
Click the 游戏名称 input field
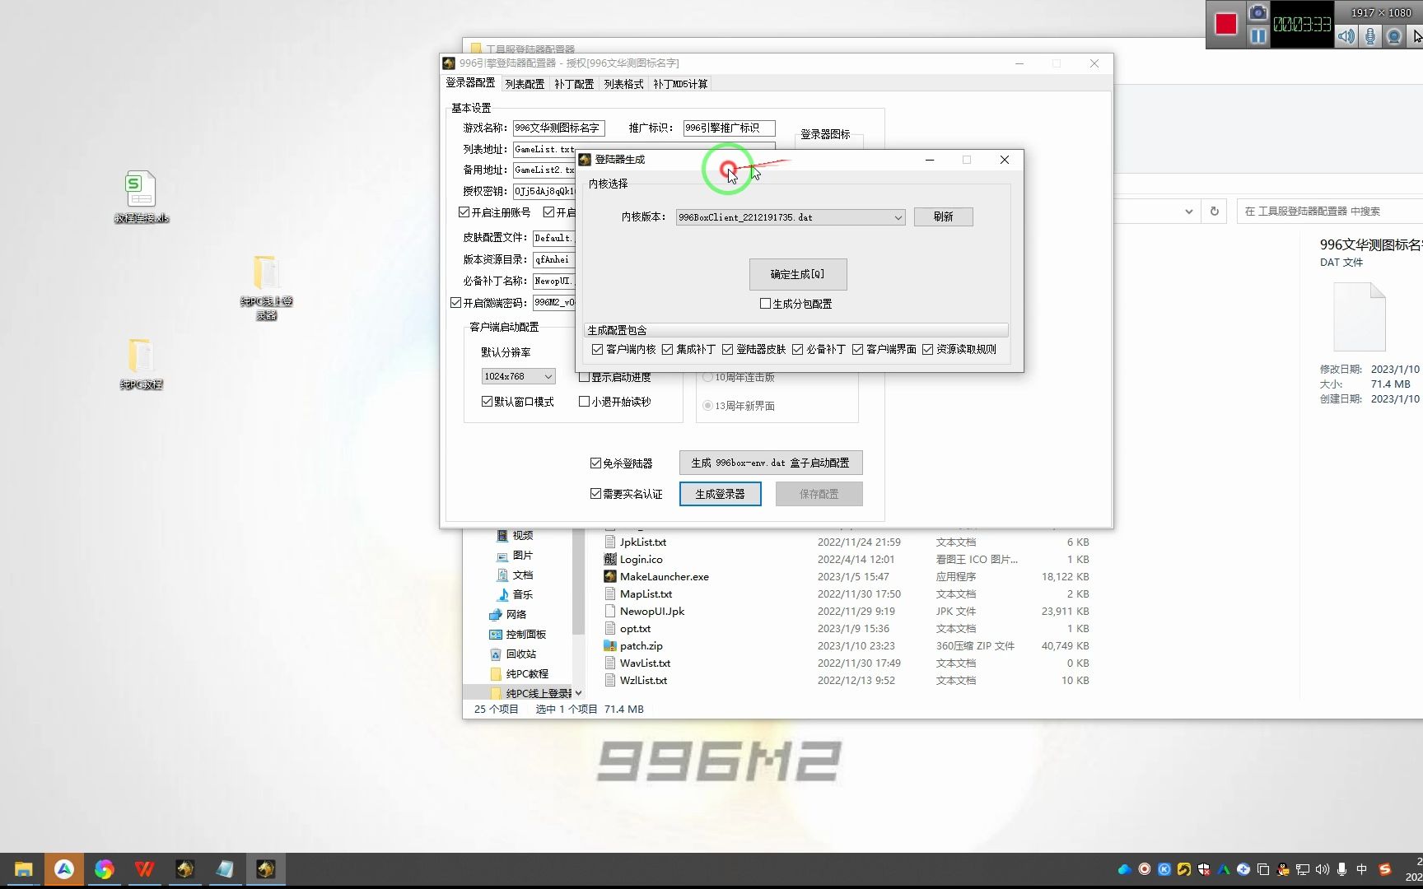(x=558, y=128)
